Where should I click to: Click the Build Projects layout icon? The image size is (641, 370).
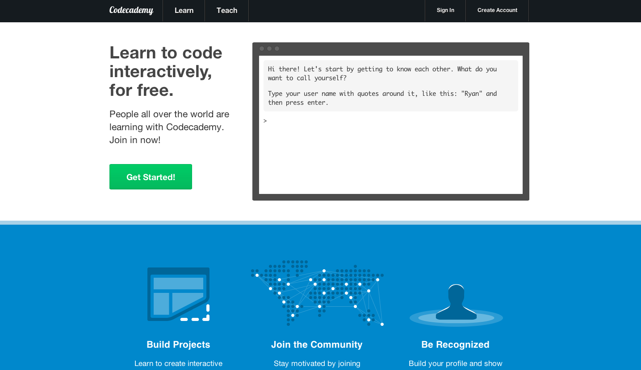[178, 294]
